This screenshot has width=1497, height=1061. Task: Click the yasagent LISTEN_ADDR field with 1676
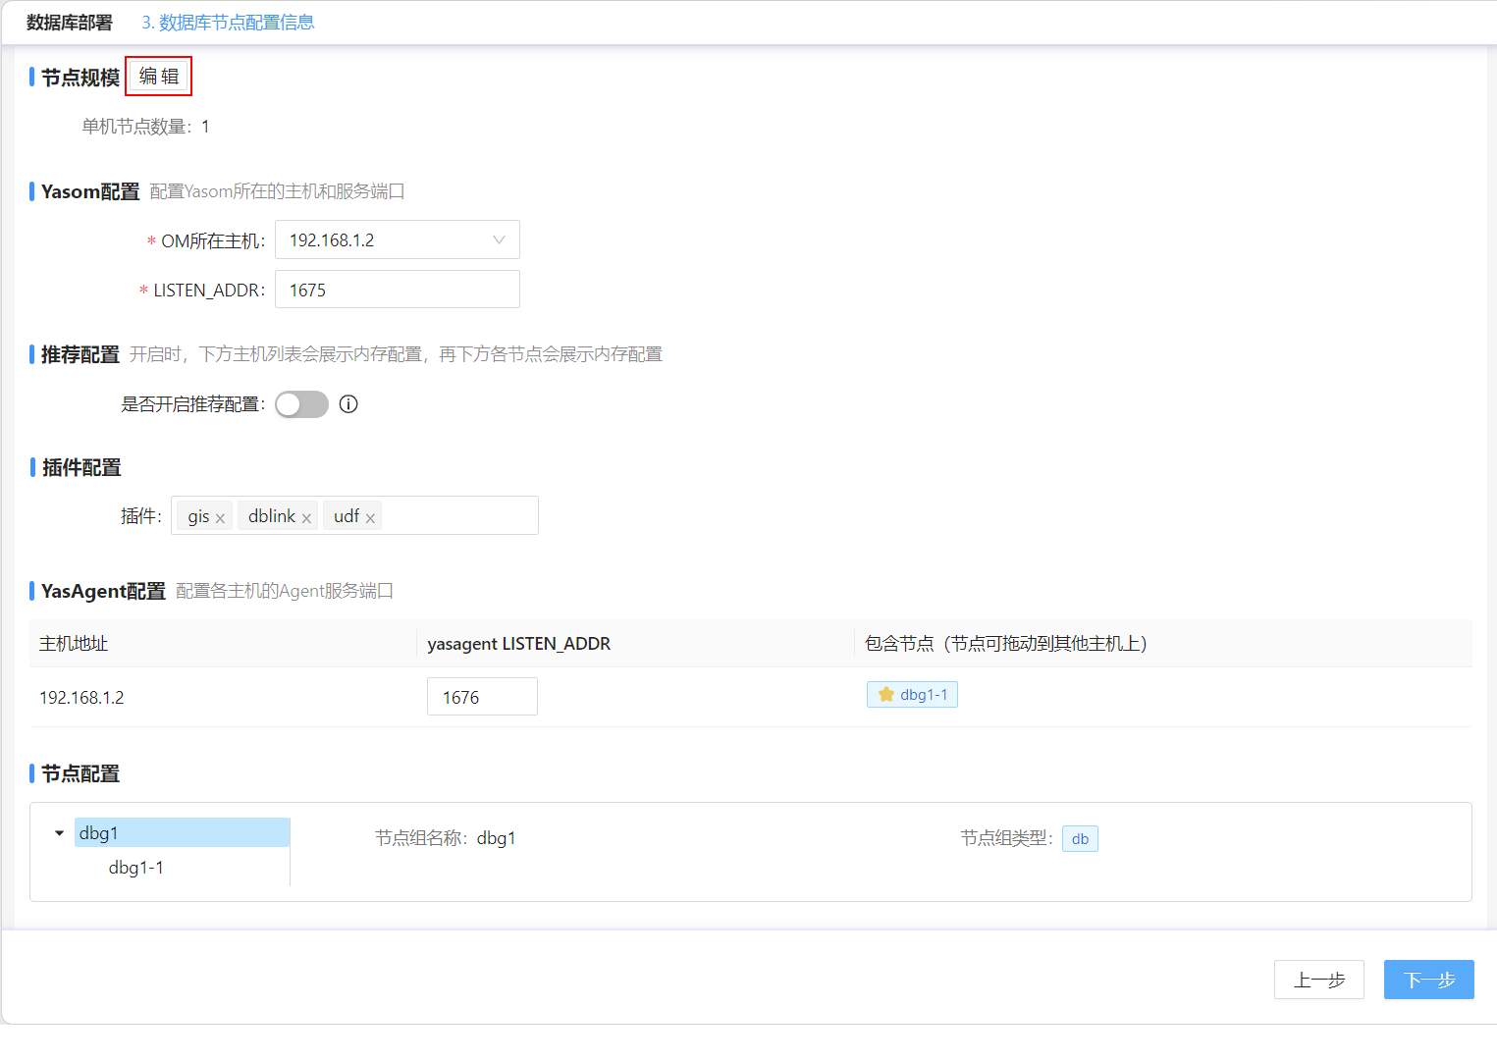coord(482,698)
